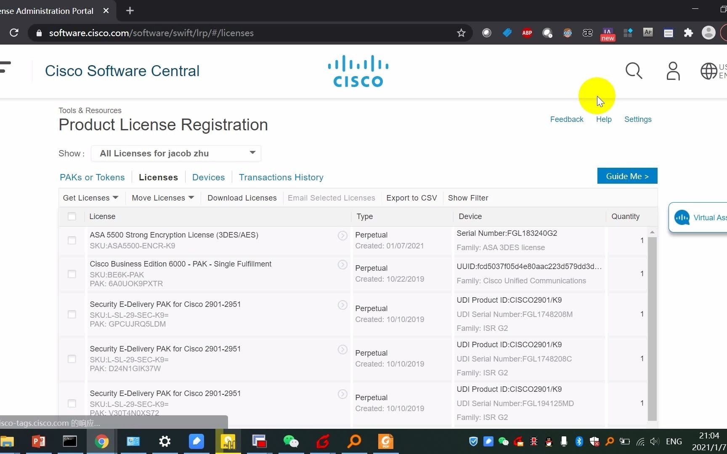The image size is (727, 454).
Task: Click the Cisco logo
Action: 358,71
